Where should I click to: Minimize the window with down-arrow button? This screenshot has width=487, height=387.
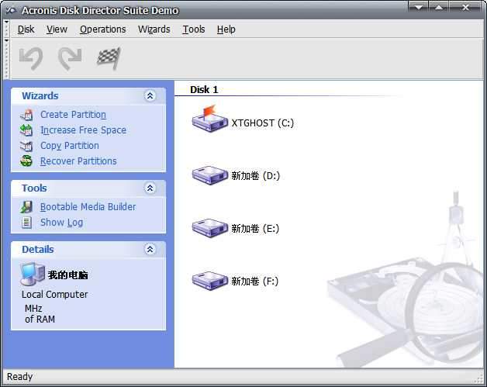[418, 7]
